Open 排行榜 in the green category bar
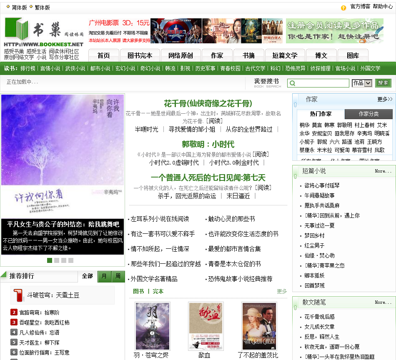This screenshot has height=360, width=396. [28, 68]
